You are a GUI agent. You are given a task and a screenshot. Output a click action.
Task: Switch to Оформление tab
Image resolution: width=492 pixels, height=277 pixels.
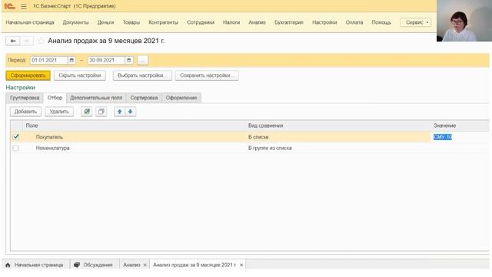pos(181,98)
